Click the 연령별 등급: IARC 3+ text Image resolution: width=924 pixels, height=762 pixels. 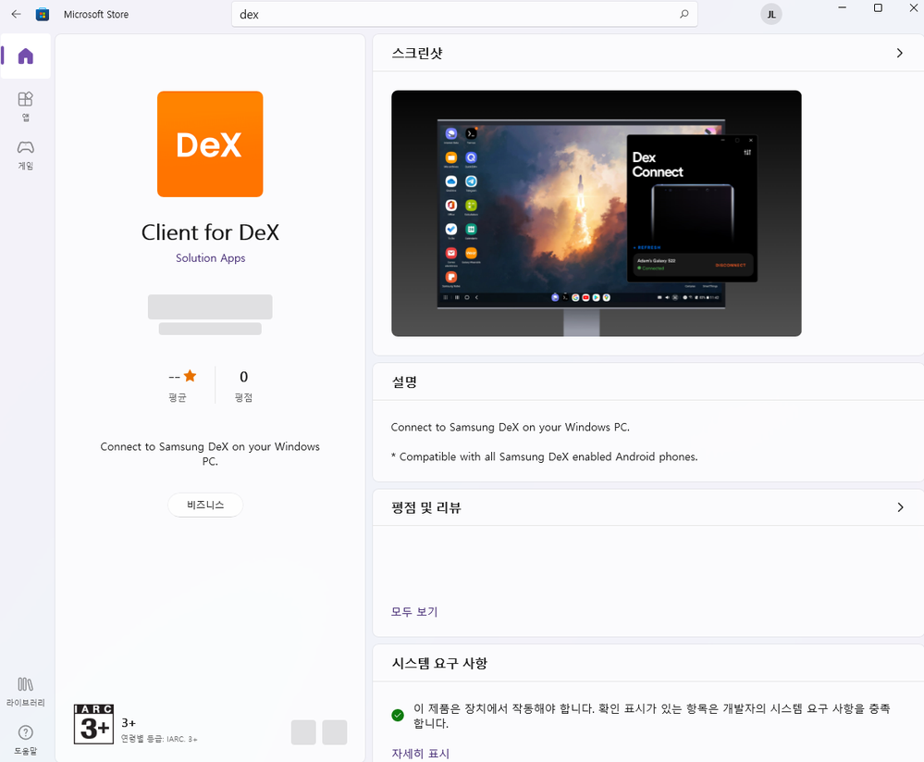click(x=159, y=739)
